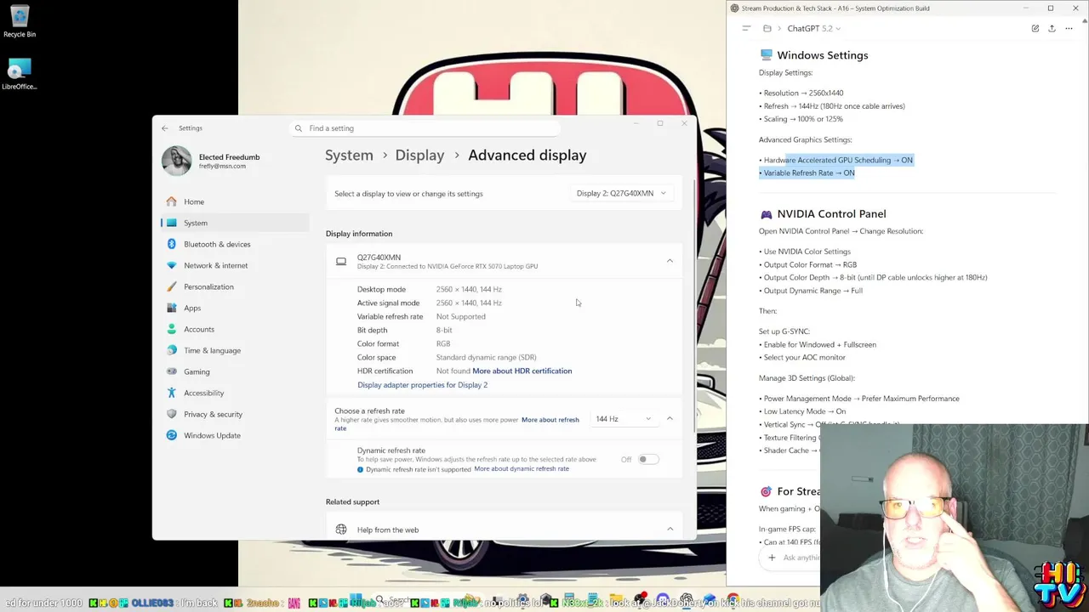Click the Output Color Format → RGB line
The image size is (1089, 612).
(810, 264)
